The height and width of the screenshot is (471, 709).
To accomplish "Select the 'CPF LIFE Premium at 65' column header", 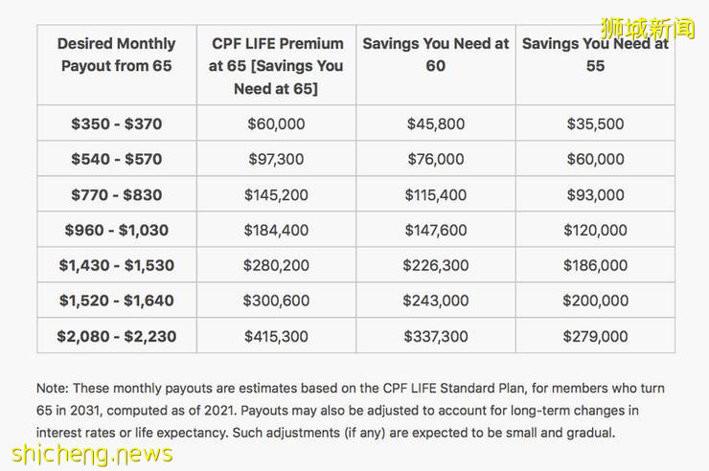I will (276, 66).
